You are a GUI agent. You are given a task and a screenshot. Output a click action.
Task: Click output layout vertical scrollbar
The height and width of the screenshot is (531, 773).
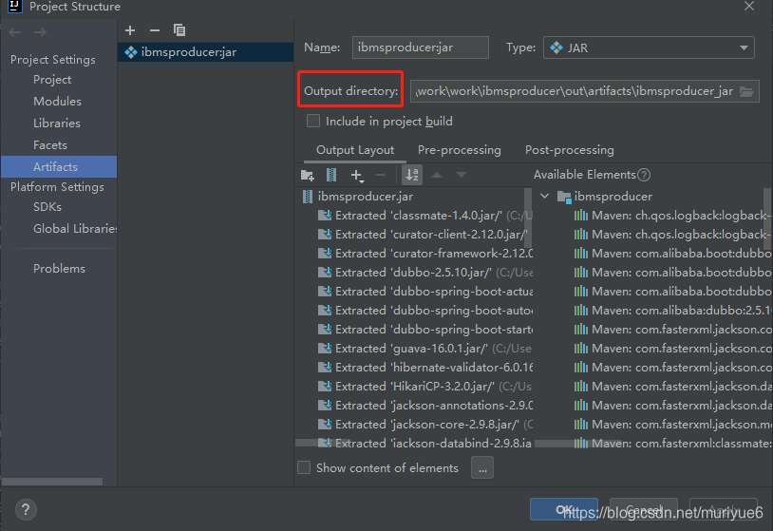[528, 218]
